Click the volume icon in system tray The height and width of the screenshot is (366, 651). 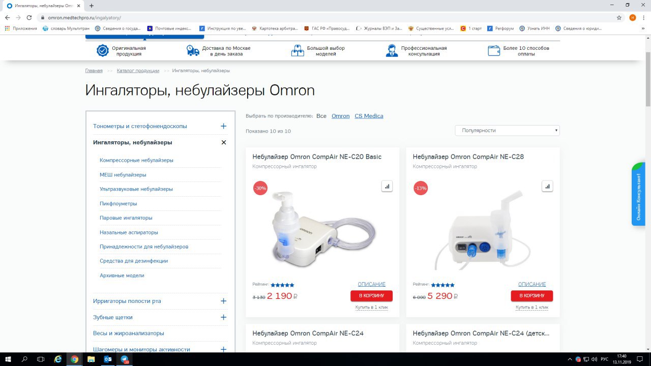click(x=594, y=359)
